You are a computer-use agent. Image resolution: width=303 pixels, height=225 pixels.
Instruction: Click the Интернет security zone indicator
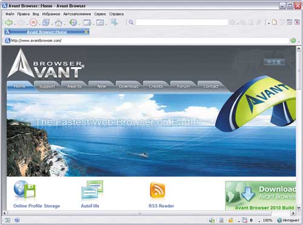[288, 220]
